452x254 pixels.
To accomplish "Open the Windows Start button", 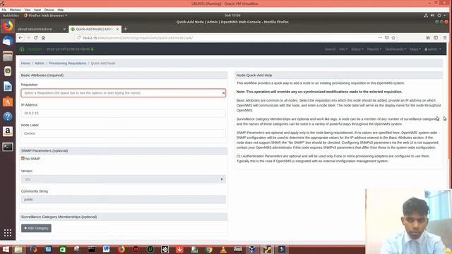I will [6, 249].
